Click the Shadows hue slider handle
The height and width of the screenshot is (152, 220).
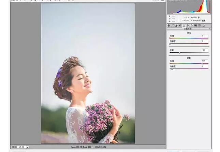pos(202,63)
